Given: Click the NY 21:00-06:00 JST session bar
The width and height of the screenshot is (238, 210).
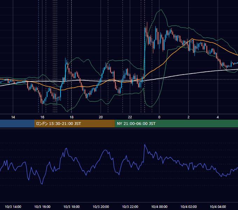Looking at the screenshot, I should click(x=176, y=124).
